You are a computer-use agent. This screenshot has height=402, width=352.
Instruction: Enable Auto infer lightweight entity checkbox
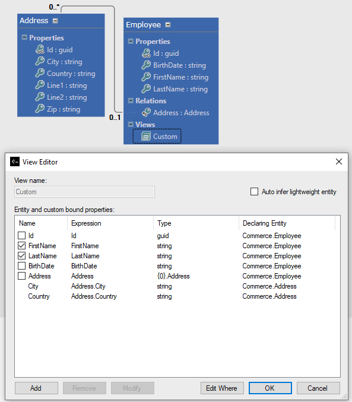coord(254,192)
